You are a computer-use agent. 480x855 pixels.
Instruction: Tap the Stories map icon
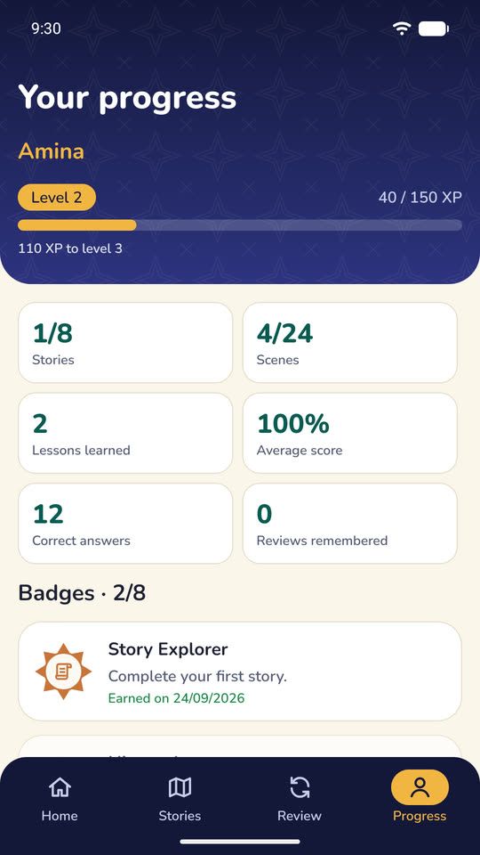(180, 787)
